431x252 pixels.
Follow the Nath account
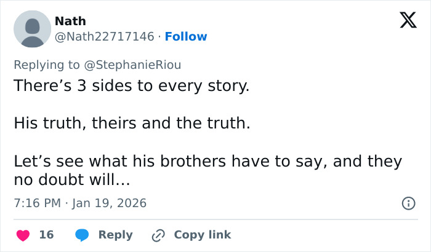click(186, 36)
